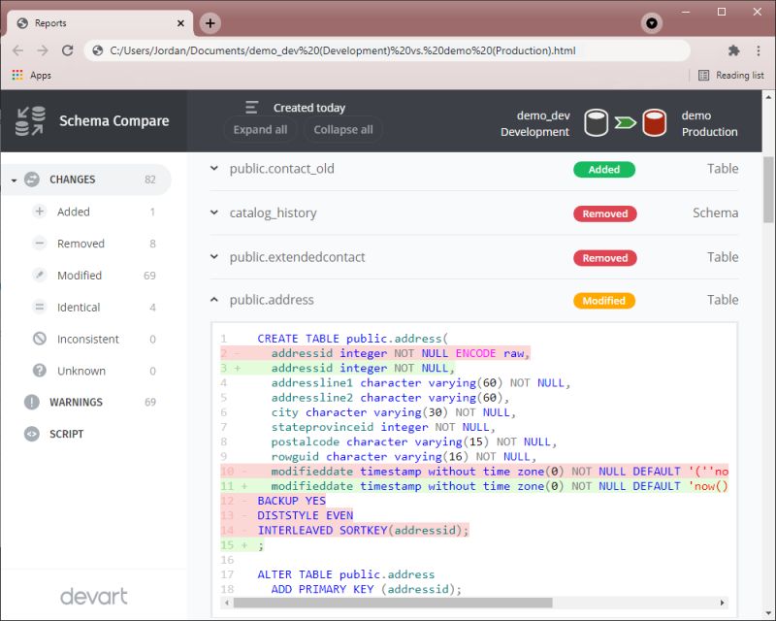
Task: Filter by Added changes
Action: (x=94, y=212)
